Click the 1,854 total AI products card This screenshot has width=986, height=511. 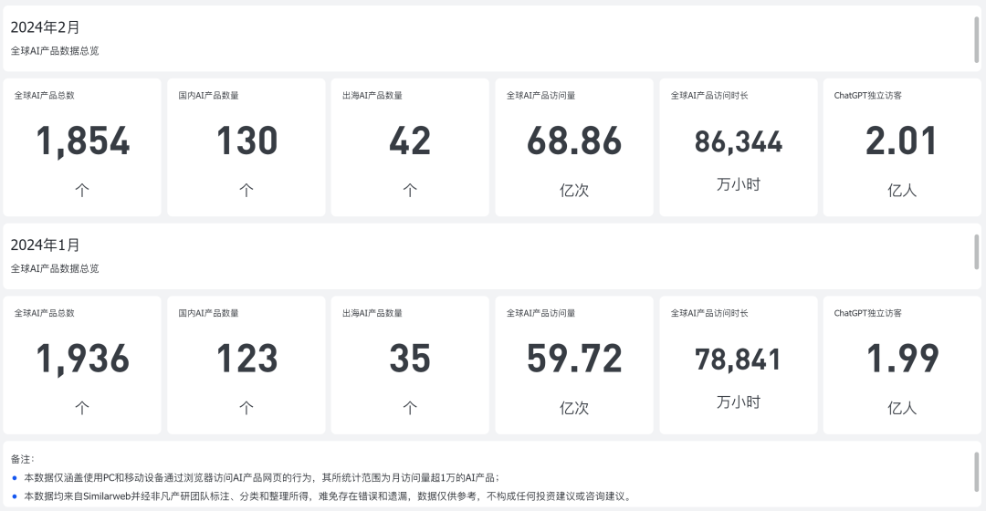[x=82, y=147]
